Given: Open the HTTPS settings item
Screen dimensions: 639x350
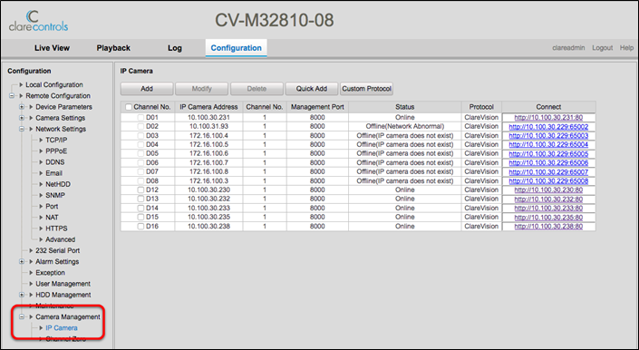Looking at the screenshot, I should (56, 228).
